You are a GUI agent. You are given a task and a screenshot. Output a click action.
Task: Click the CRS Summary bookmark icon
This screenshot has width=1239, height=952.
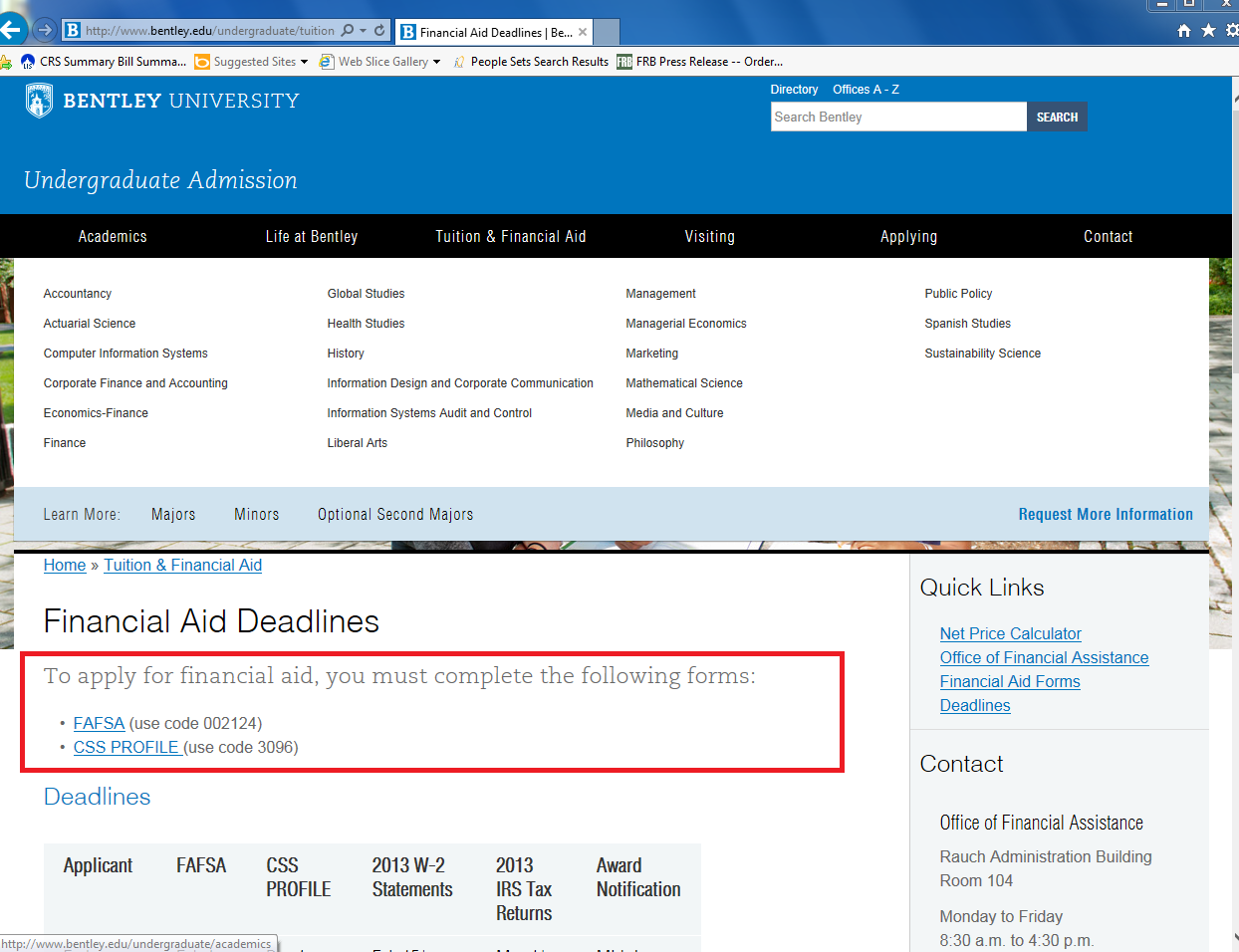click(x=28, y=62)
